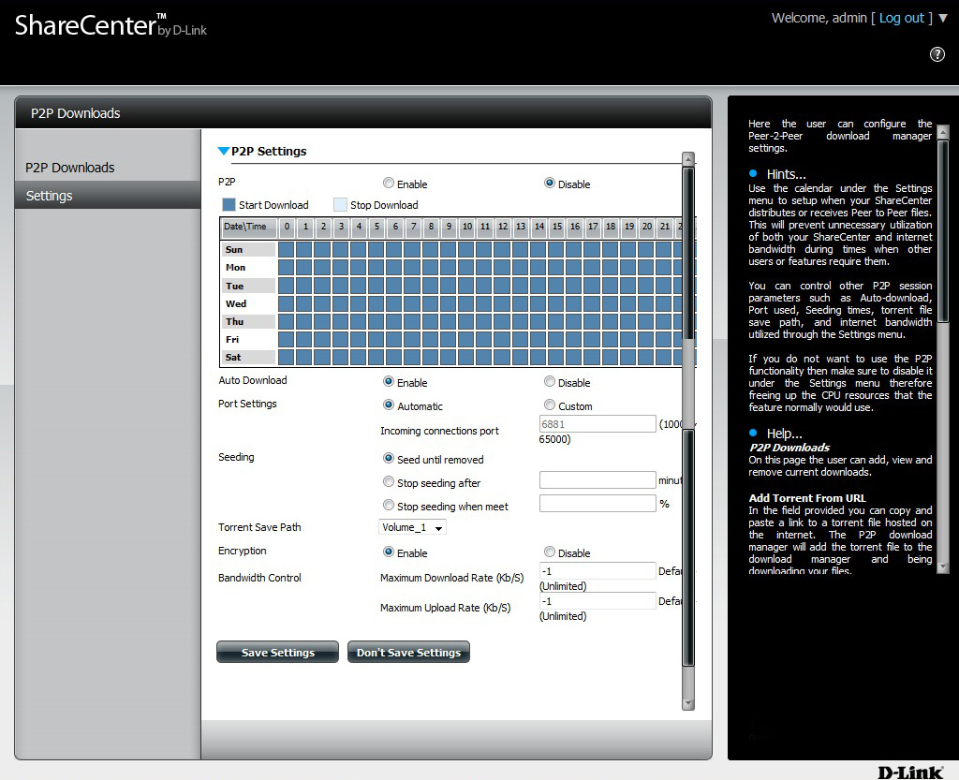Click the Sat hour 20 schedule cell

pos(646,357)
